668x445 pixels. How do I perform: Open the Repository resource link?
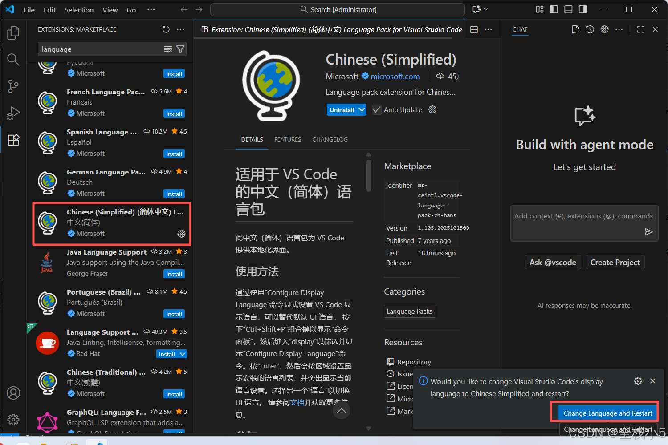(414, 362)
